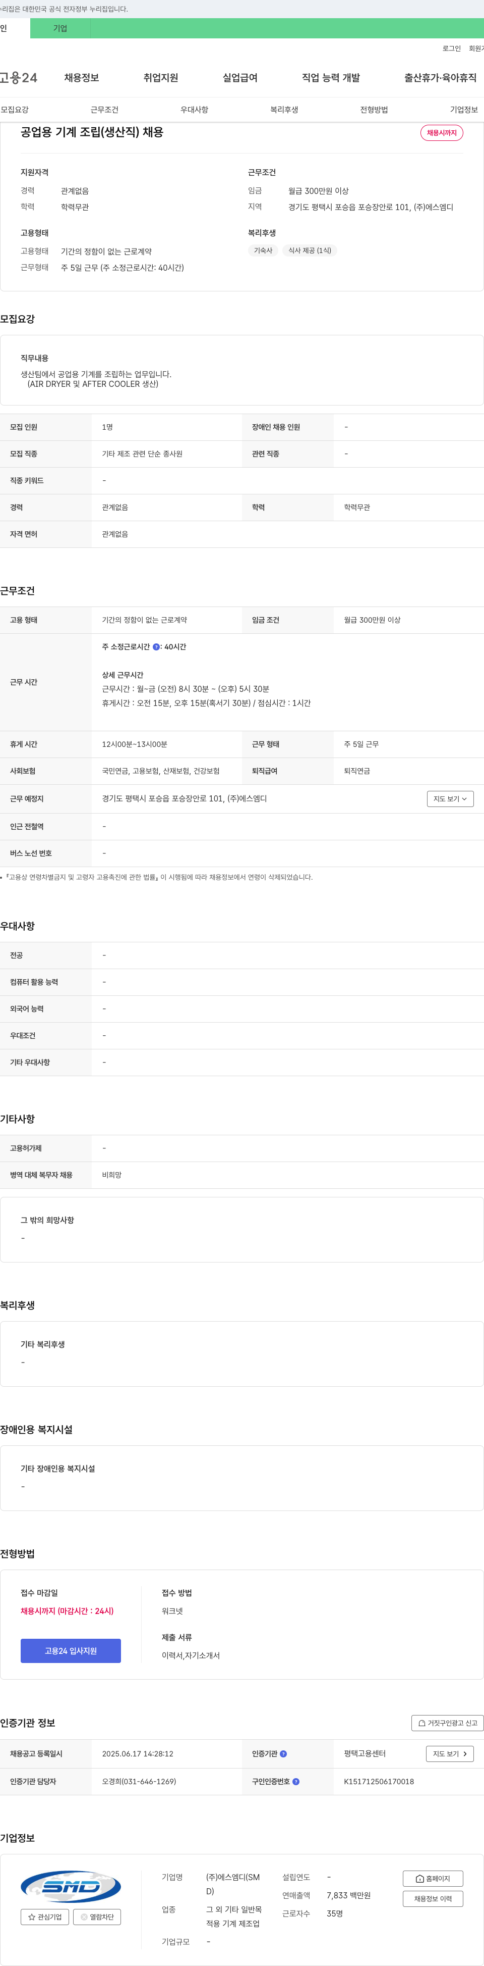484x1966 pixels.
Task: Open the 채용정보 menu
Action: click(82, 78)
